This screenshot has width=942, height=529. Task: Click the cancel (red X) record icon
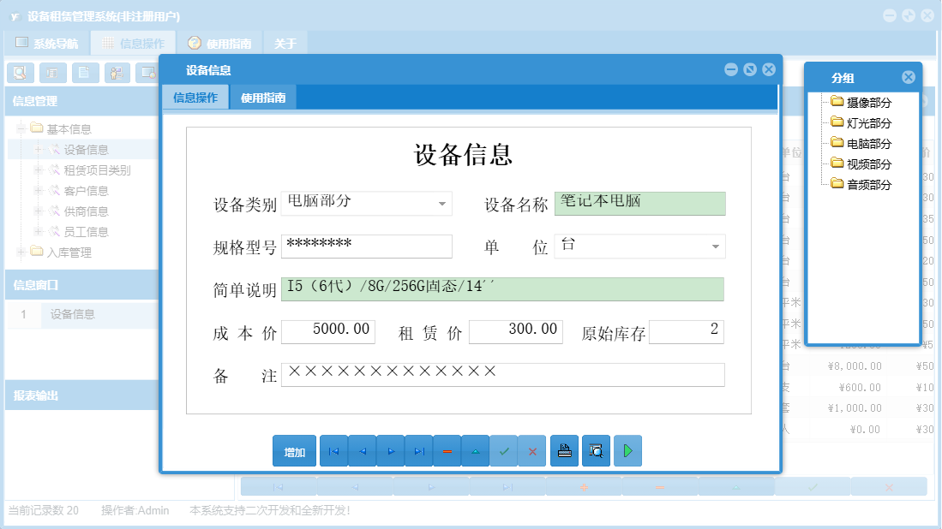click(532, 450)
